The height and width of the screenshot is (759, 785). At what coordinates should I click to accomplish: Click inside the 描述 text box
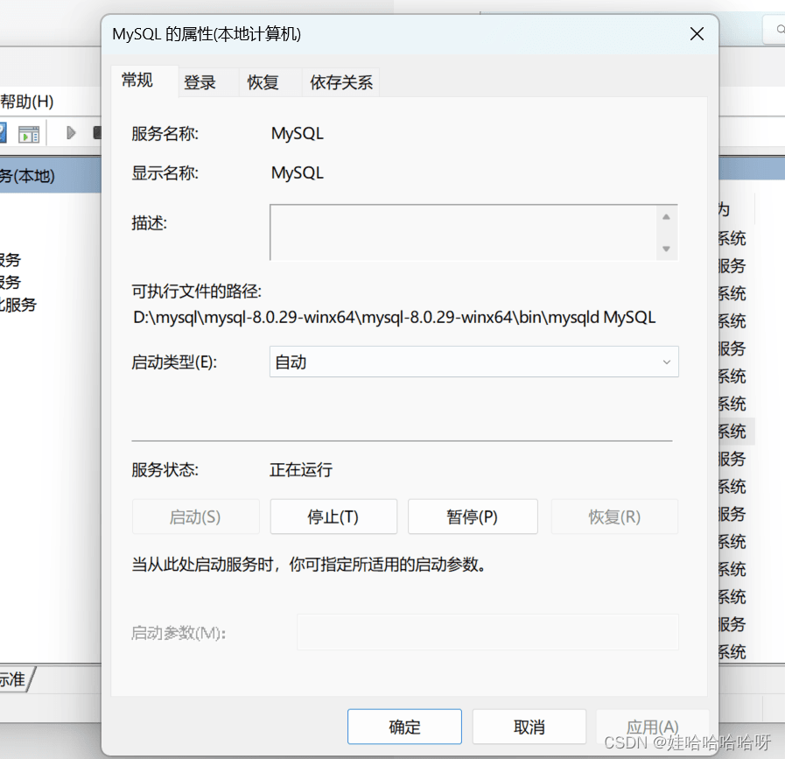coord(463,232)
